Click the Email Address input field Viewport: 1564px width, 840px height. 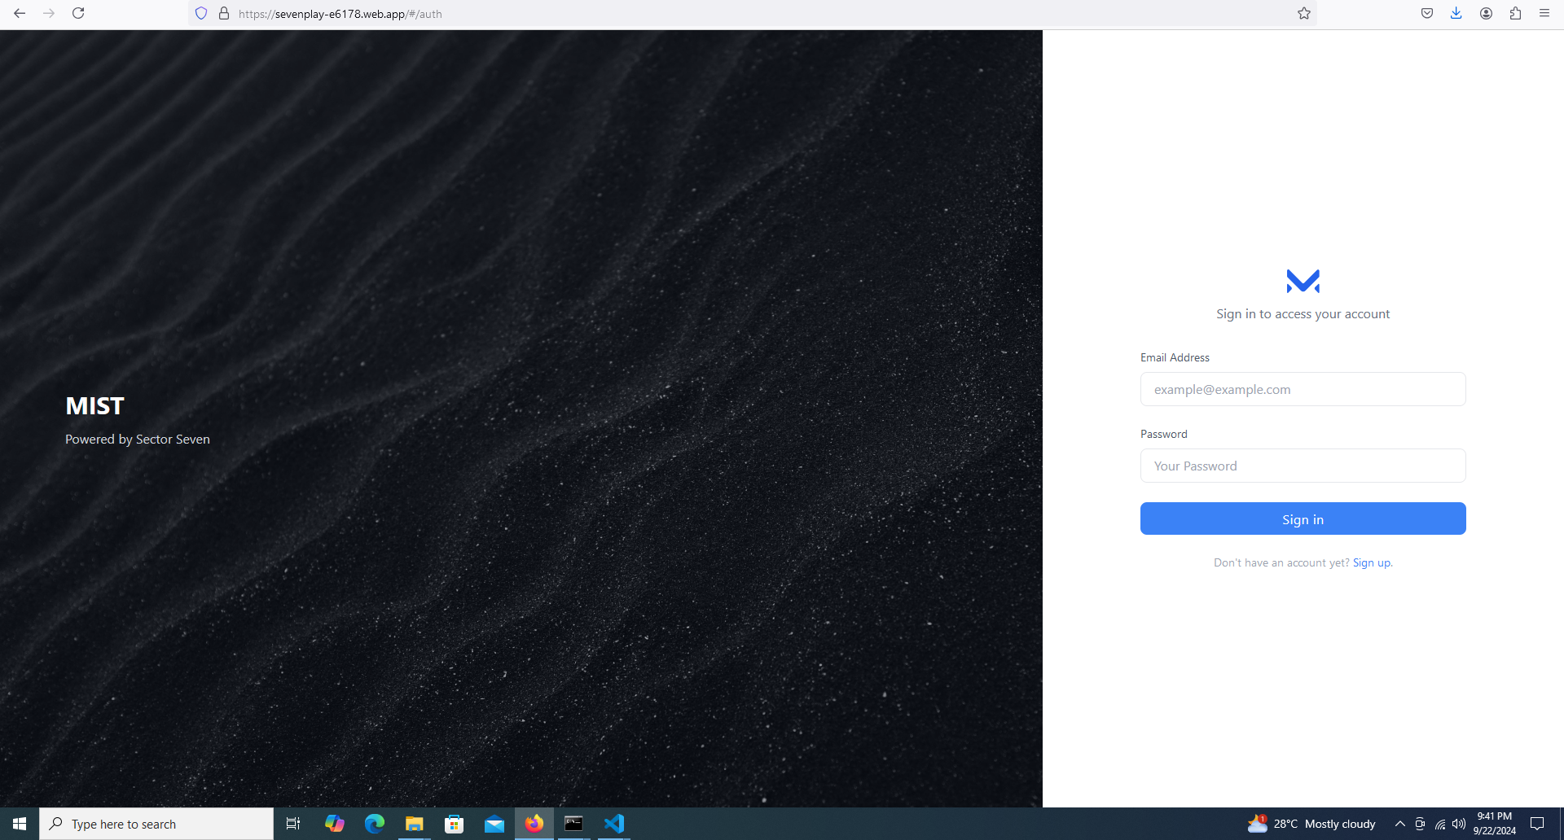[1303, 389]
